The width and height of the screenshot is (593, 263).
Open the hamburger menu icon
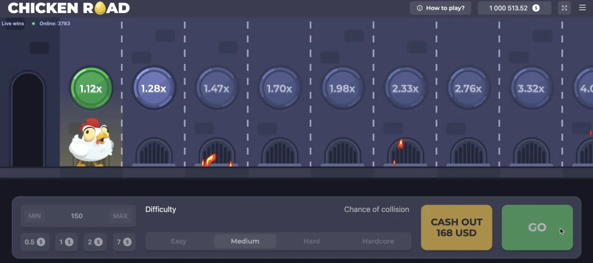(582, 8)
